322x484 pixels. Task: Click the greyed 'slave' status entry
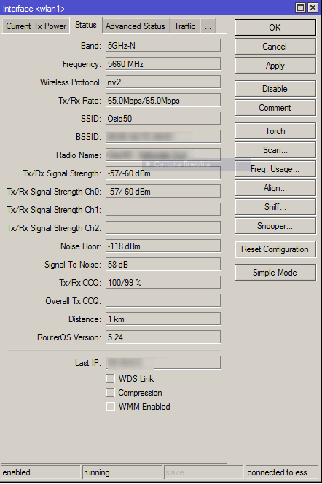pyautogui.click(x=203, y=472)
